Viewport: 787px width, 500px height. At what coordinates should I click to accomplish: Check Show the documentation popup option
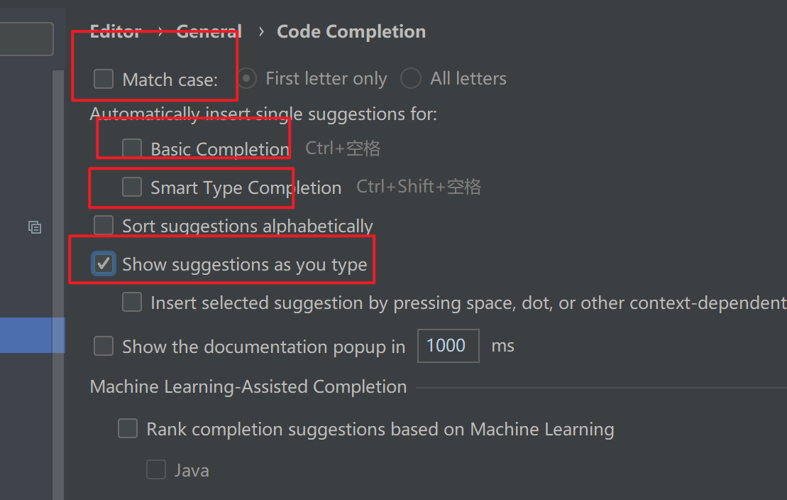point(103,346)
